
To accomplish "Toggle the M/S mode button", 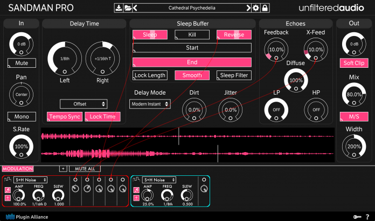I will (x=354, y=117).
